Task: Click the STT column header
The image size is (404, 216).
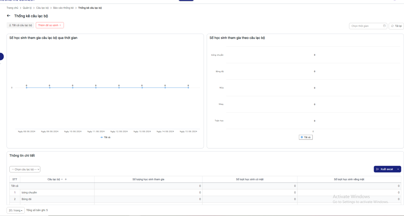Action: [x=15, y=179]
